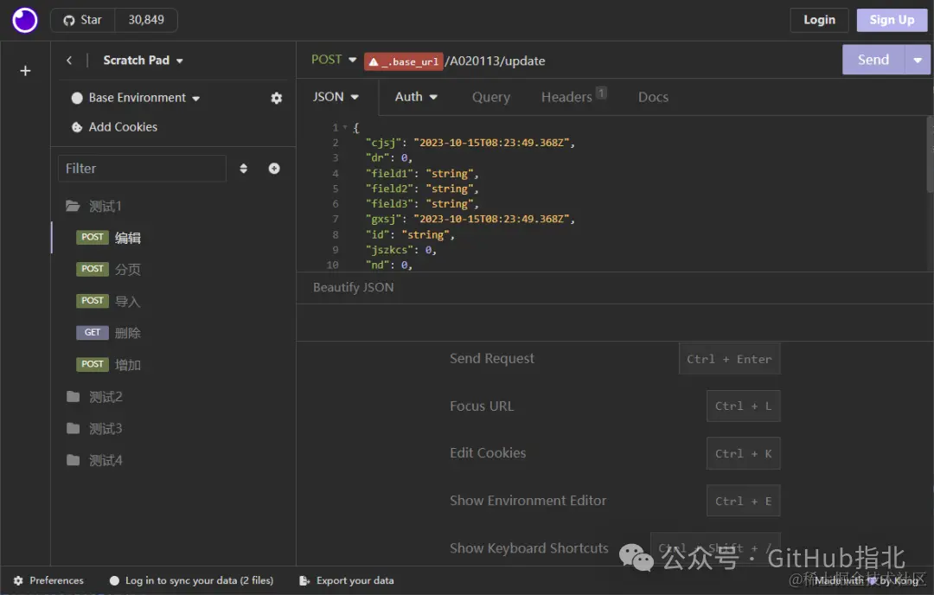Image resolution: width=934 pixels, height=595 pixels.
Task: Select the POST 编辑 request
Action: 173,238
